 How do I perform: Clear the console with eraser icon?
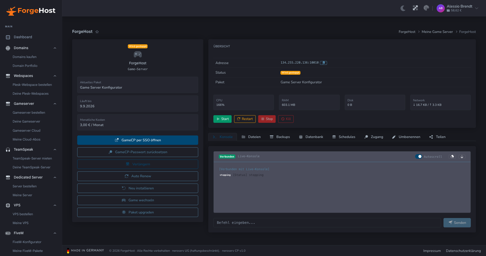pyautogui.click(x=452, y=157)
